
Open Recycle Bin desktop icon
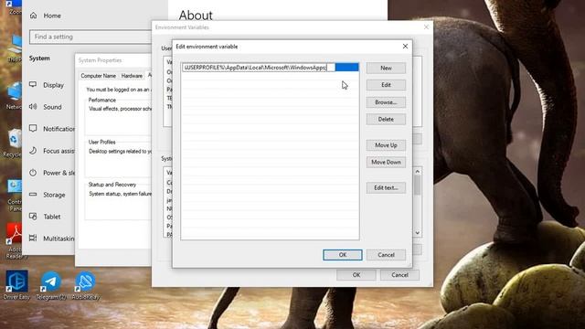[15, 143]
